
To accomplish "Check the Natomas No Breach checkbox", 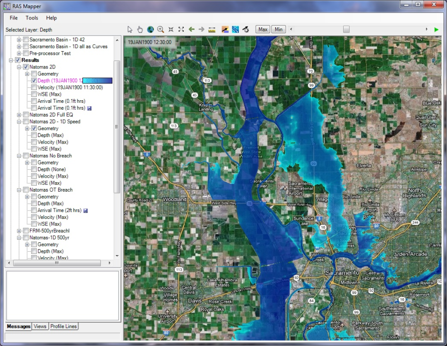I will (x=26, y=156).
